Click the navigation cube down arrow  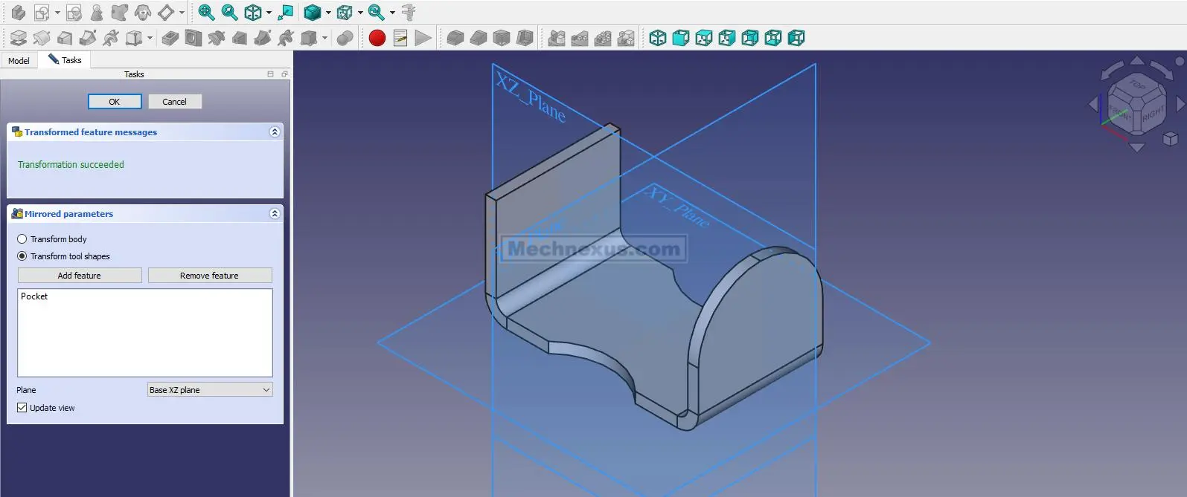[1137, 147]
